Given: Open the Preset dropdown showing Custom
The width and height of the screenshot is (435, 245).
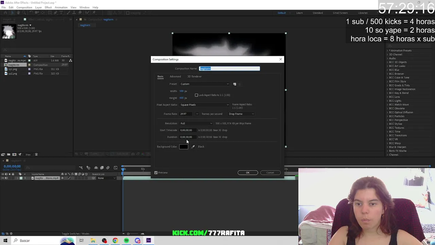Looking at the screenshot, I should pos(205,84).
